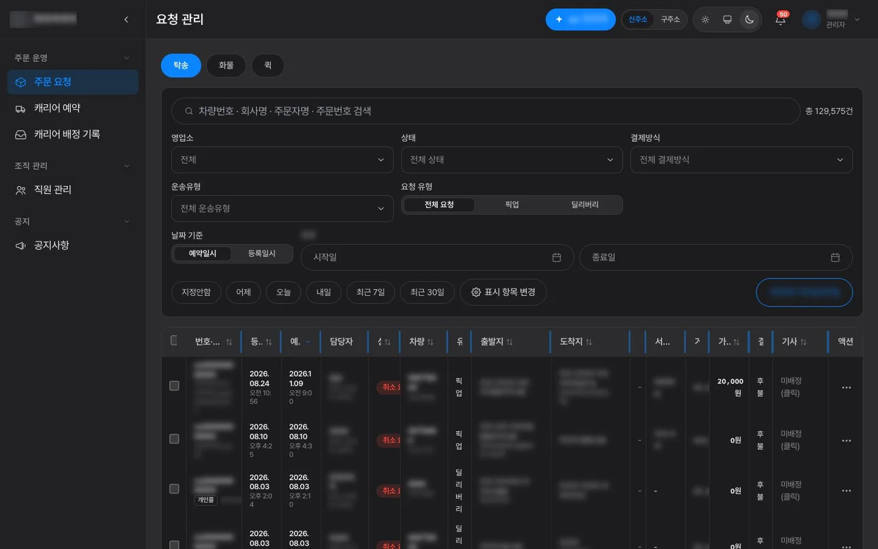The height and width of the screenshot is (549, 878).
Task: Focus the 차량번호 search field
Action: pos(486,111)
